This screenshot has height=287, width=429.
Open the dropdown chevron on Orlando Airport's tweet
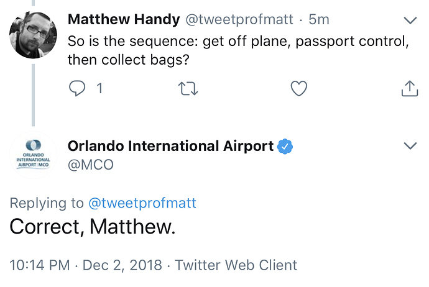(410, 147)
